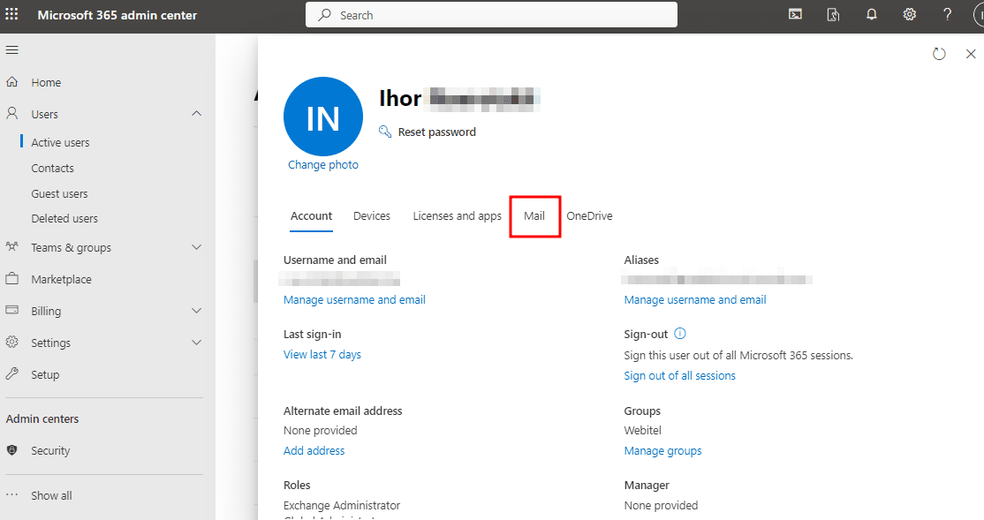Click the Exchange Administrator role text

[341, 505]
